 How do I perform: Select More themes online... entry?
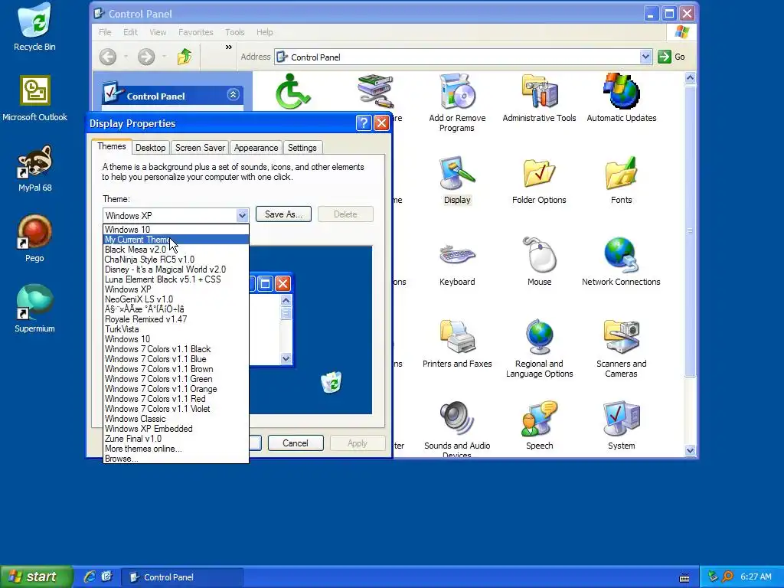(x=176, y=449)
